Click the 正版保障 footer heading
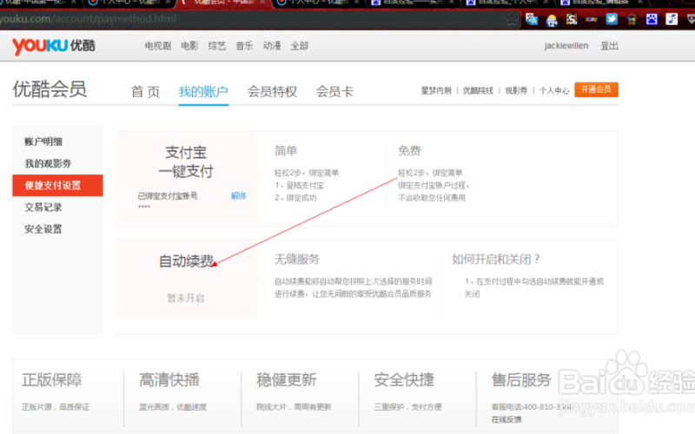 (x=52, y=379)
